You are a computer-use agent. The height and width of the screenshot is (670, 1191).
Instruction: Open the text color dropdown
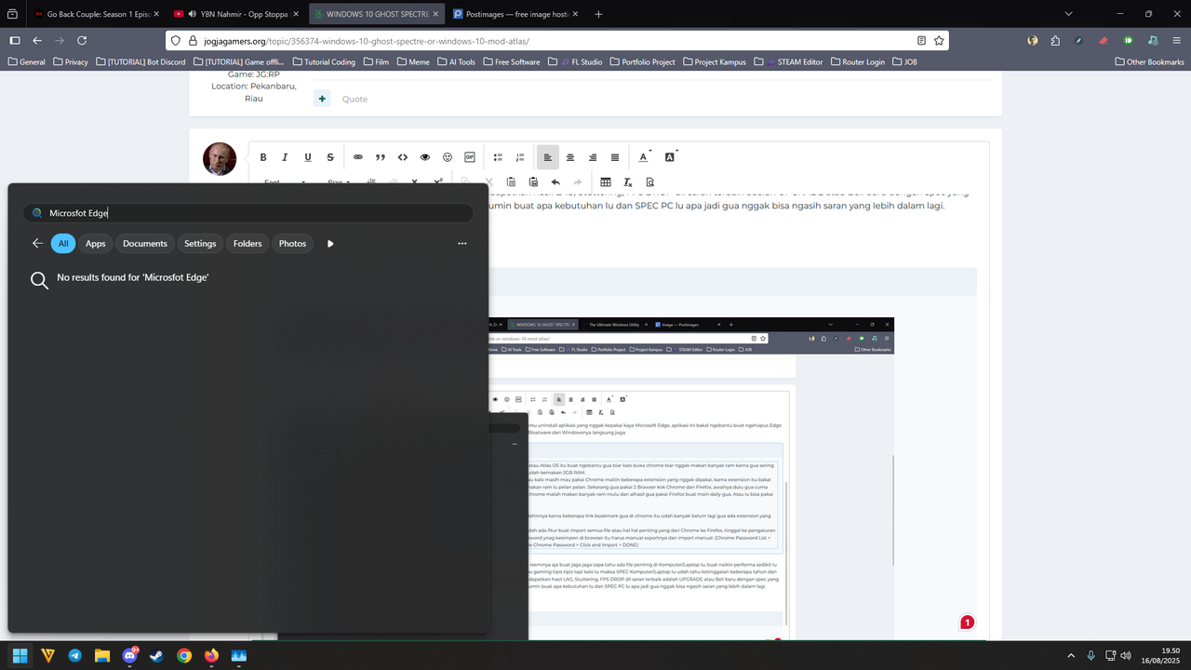coord(644,157)
